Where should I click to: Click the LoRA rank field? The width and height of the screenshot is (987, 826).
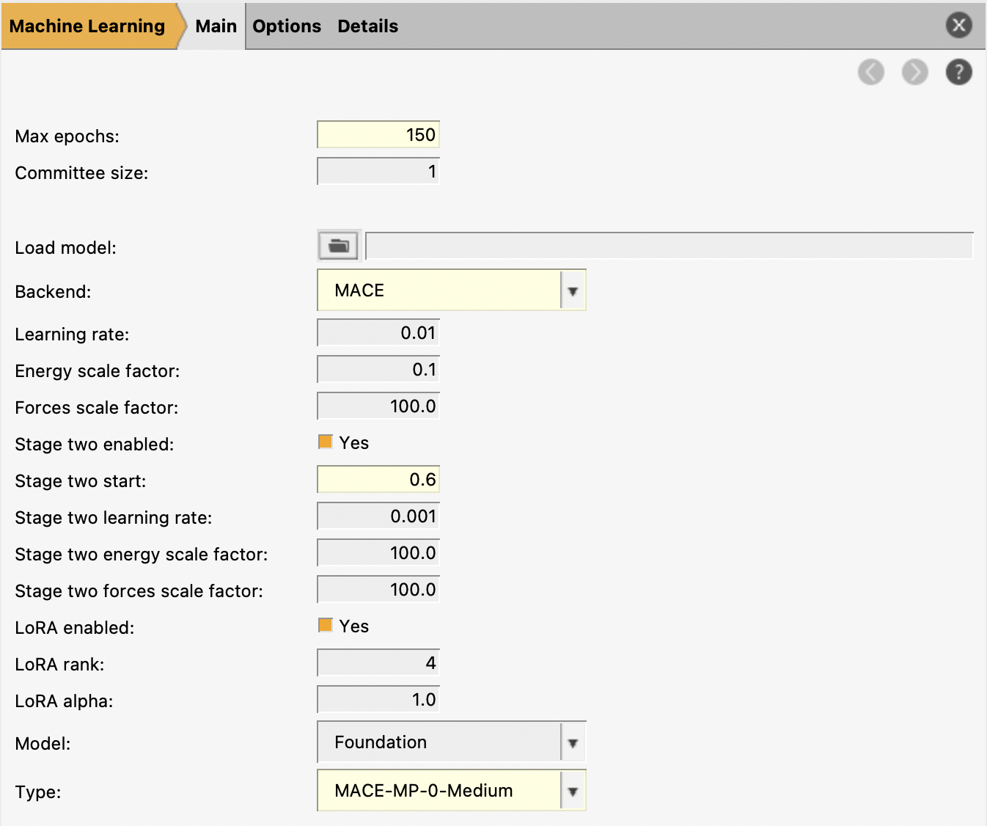point(378,663)
